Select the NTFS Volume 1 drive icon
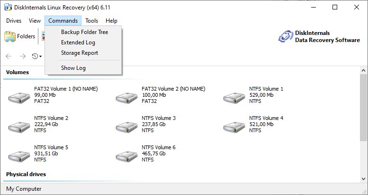 [x=233, y=97]
